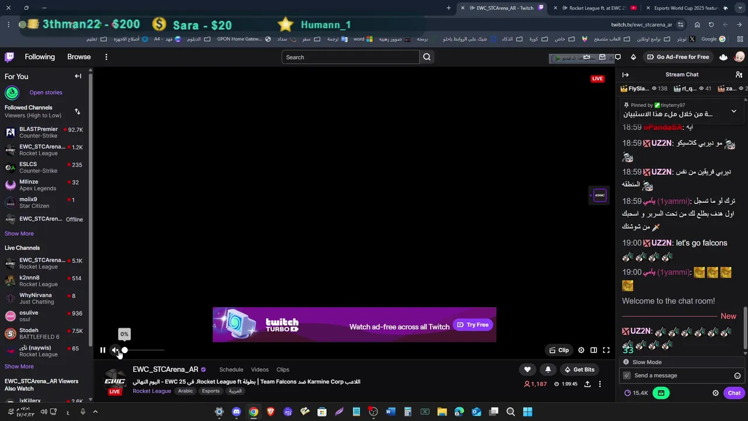
Task: Pause the stream playback
Action: point(102,350)
